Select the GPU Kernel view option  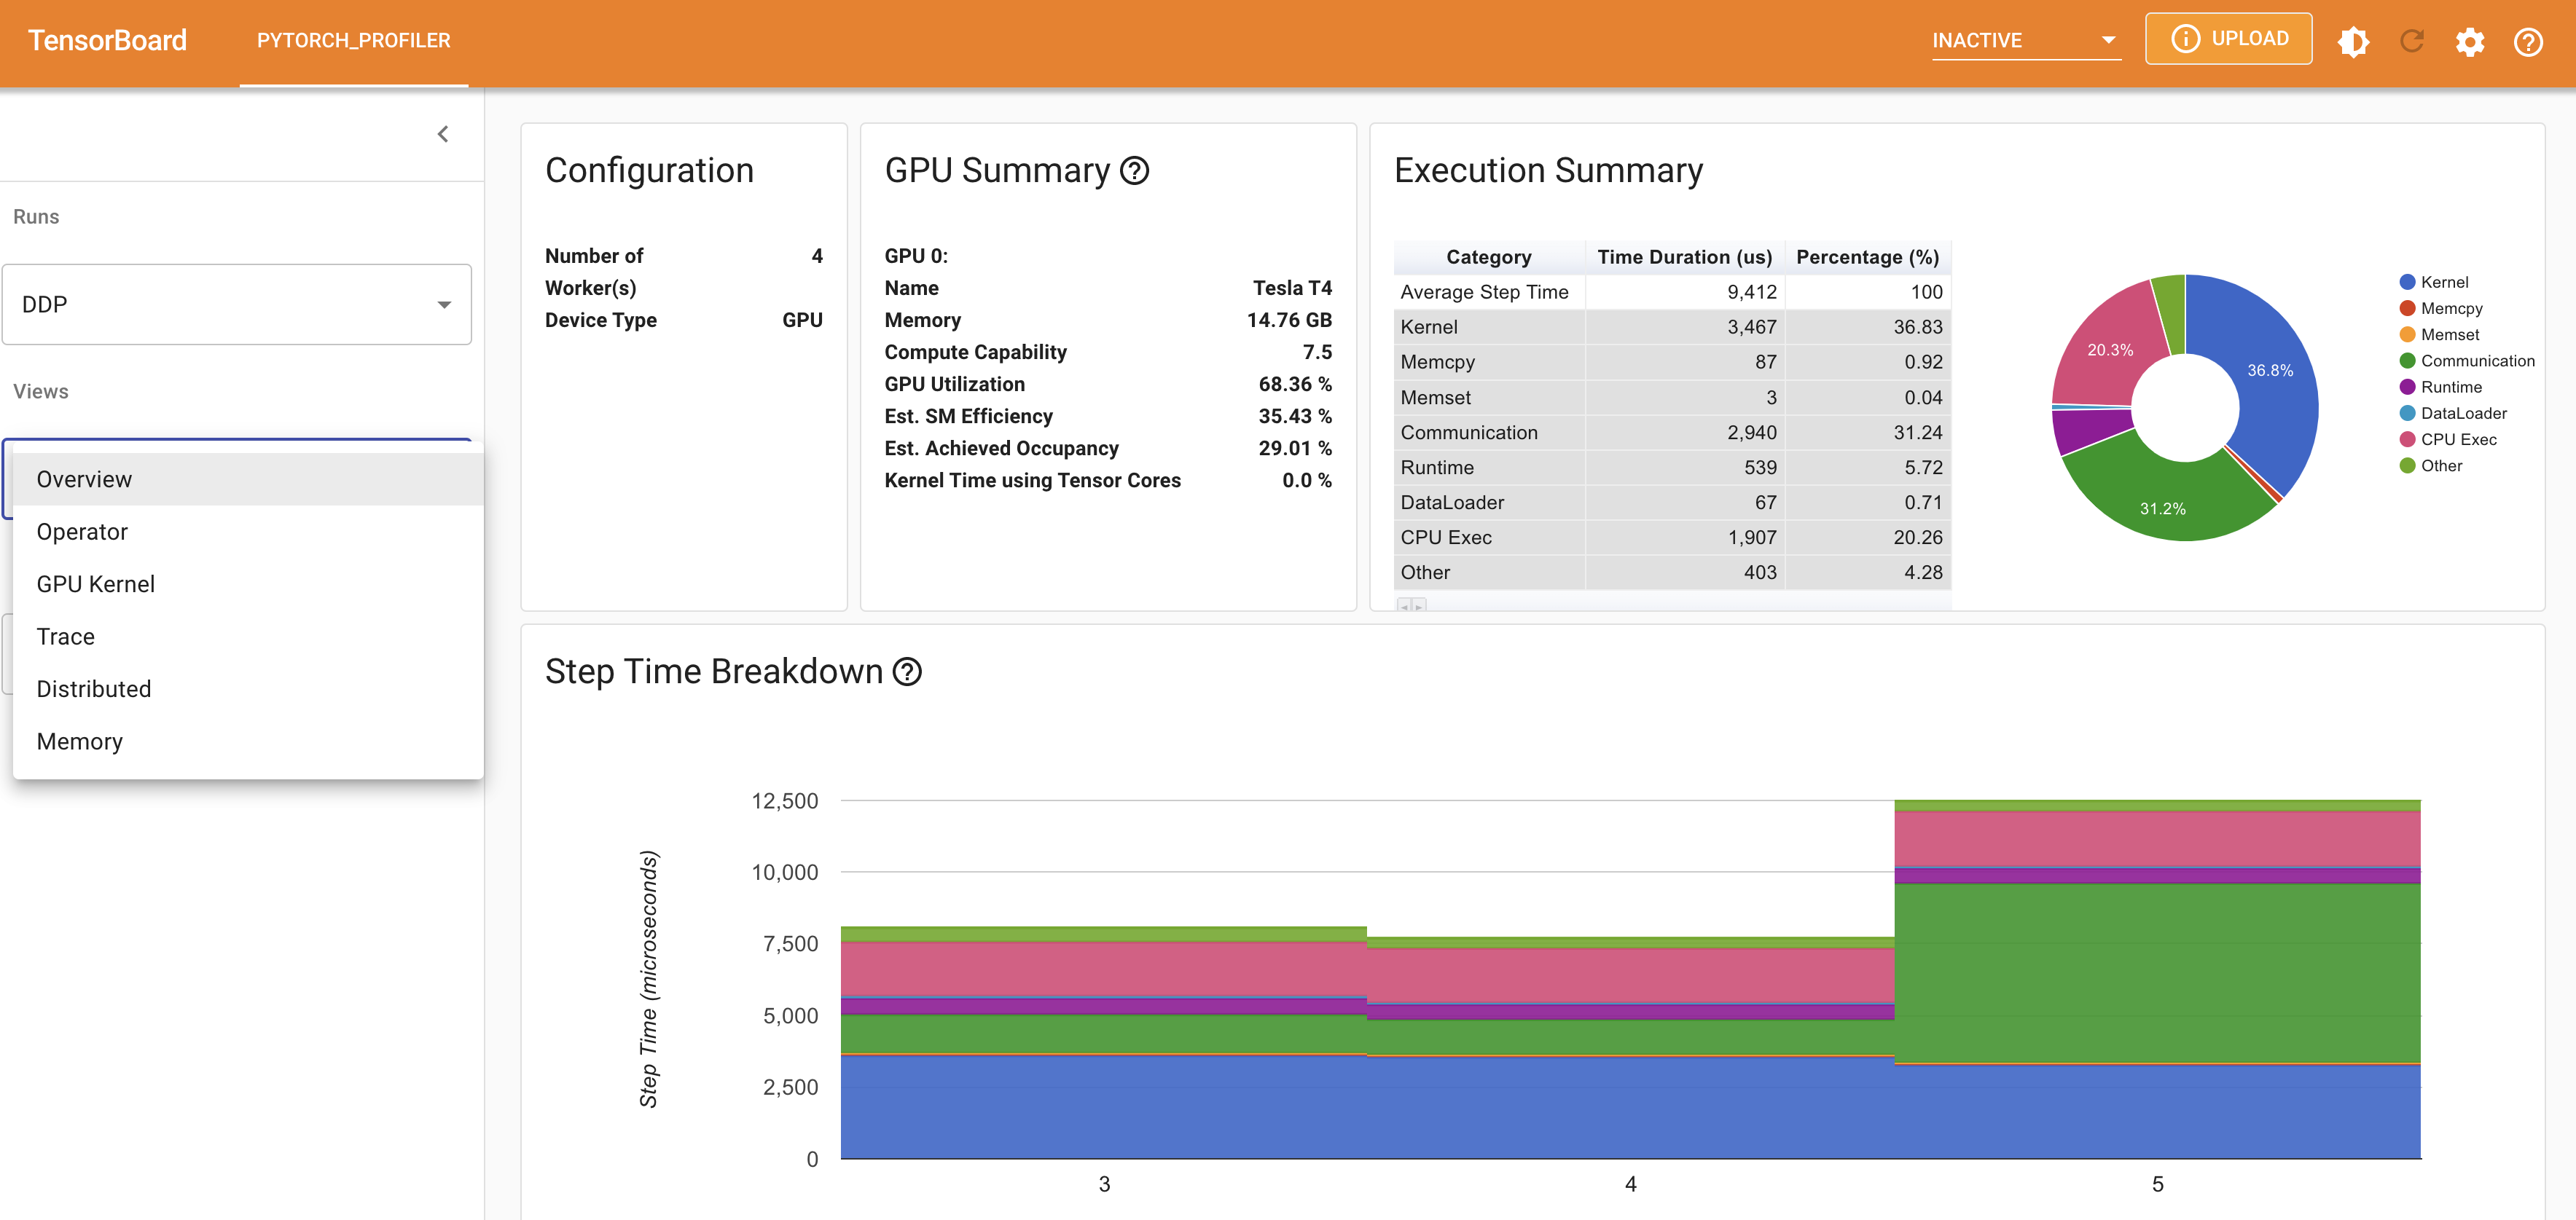pyautogui.click(x=95, y=585)
